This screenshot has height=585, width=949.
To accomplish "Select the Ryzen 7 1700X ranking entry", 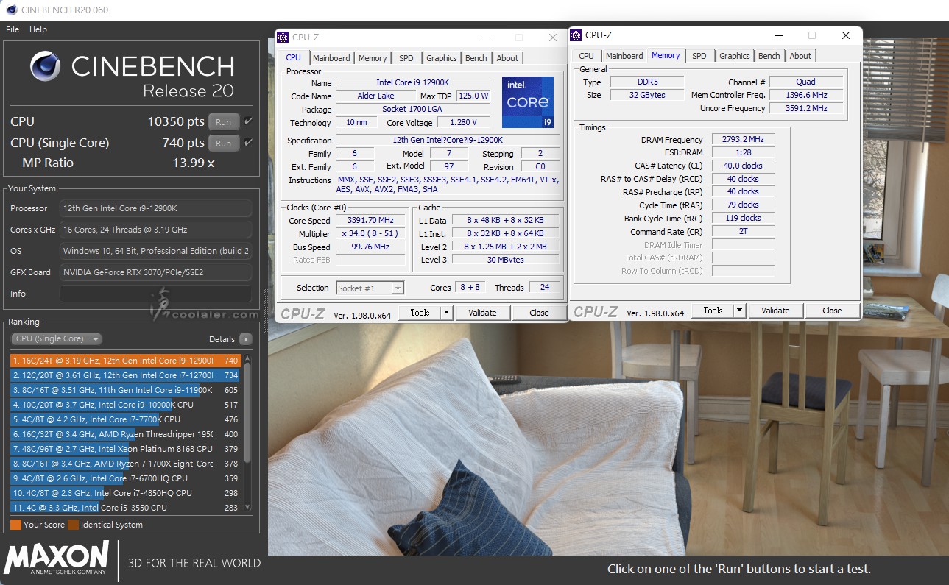I will coord(126,464).
